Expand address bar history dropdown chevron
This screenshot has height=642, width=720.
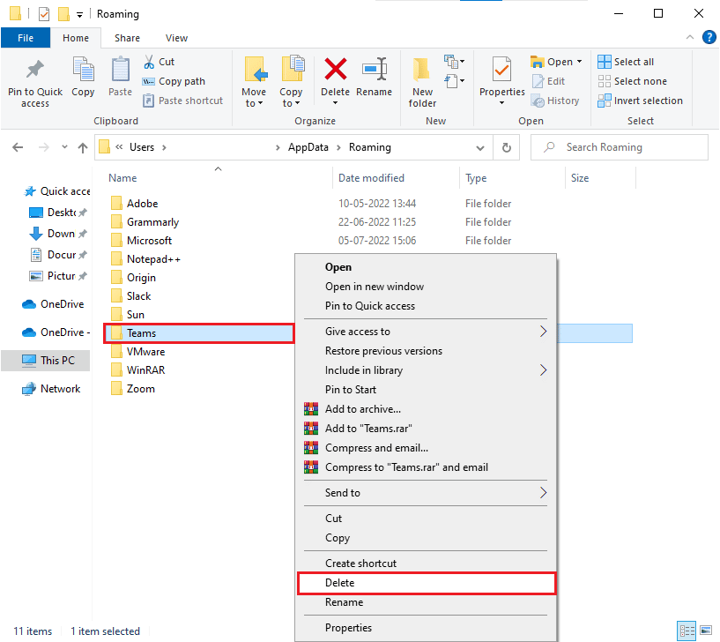480,148
